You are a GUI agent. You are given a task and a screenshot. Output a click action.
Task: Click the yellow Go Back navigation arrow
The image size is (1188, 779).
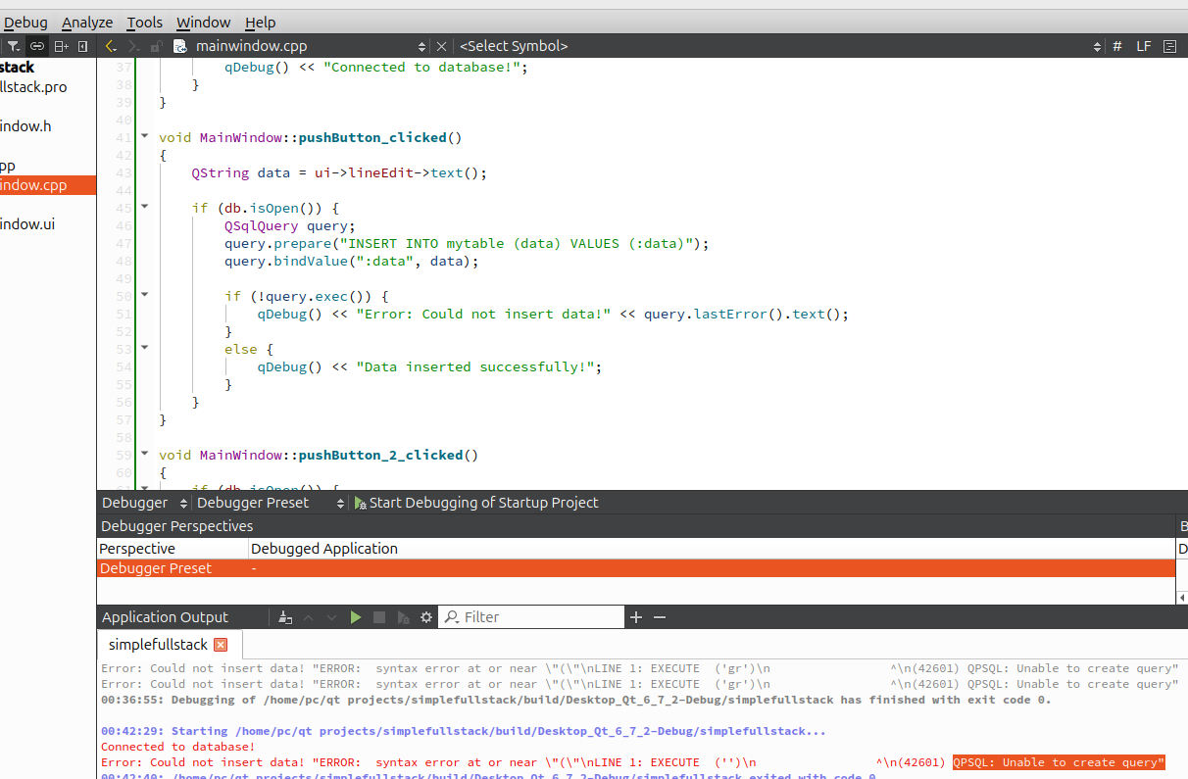110,45
